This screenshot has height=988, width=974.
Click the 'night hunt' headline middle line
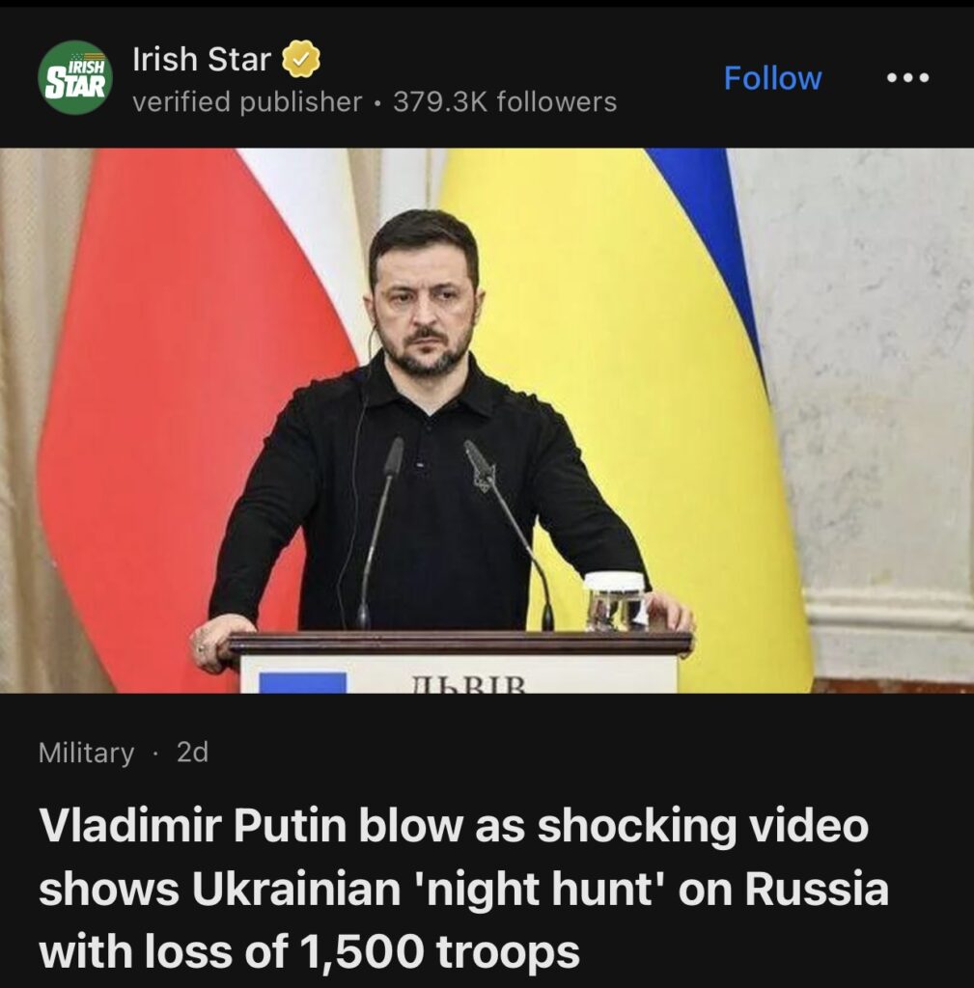coord(464,889)
